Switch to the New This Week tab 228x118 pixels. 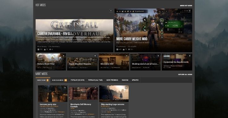60,80
